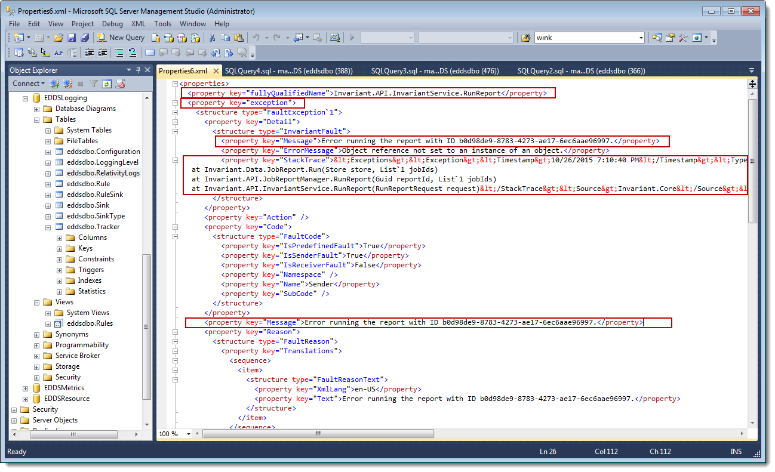Open the editor zoom level dropdown

tap(189, 434)
